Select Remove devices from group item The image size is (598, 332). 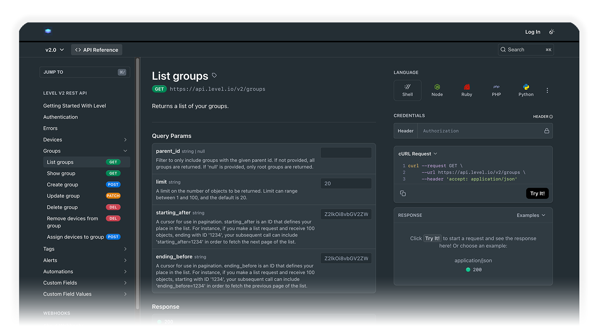86,222
